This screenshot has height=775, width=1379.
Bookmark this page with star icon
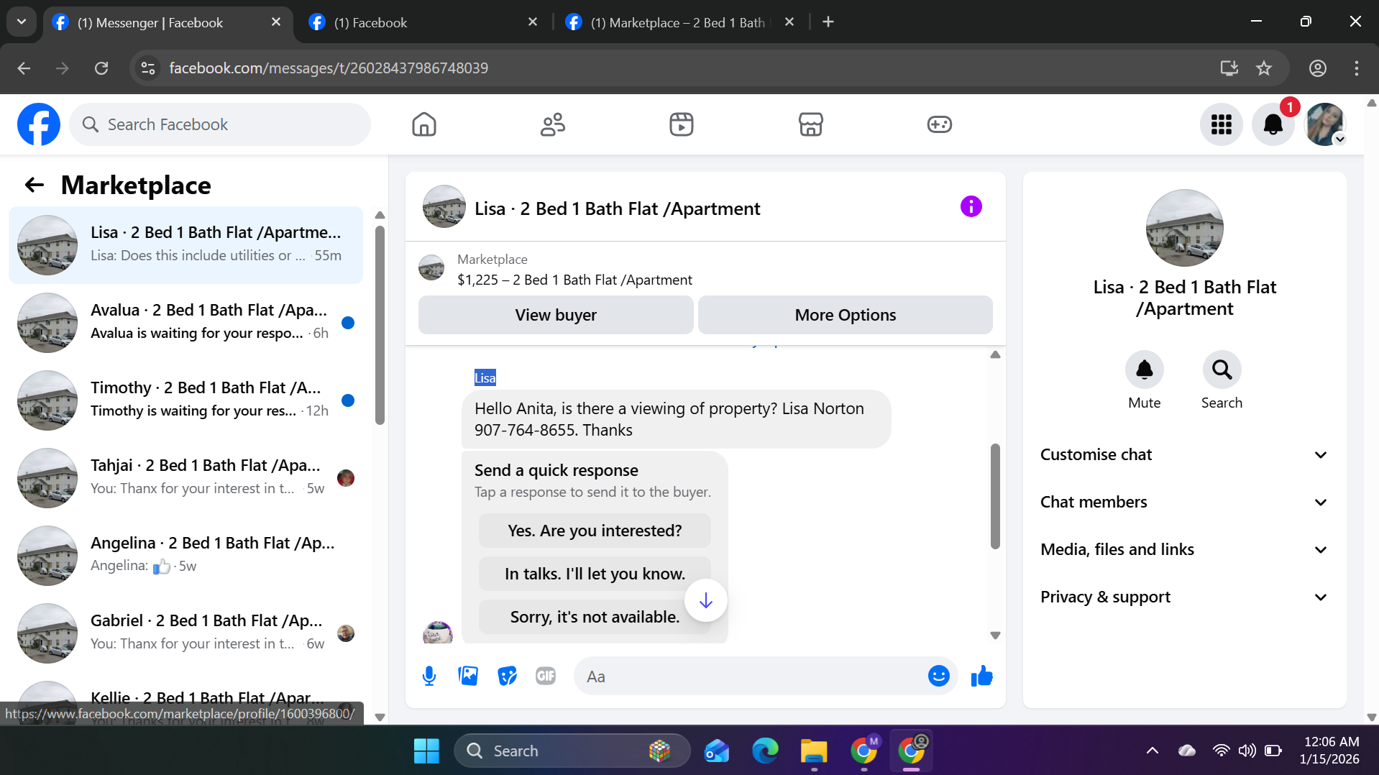point(1264,68)
